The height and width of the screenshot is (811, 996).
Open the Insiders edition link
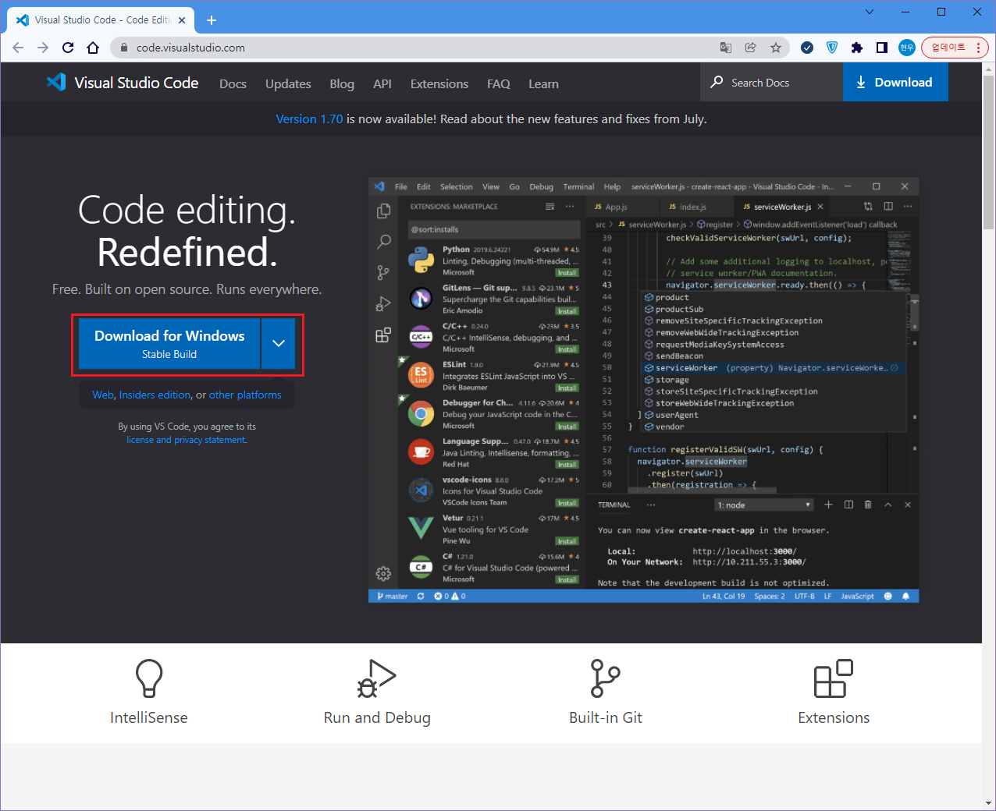pos(155,395)
